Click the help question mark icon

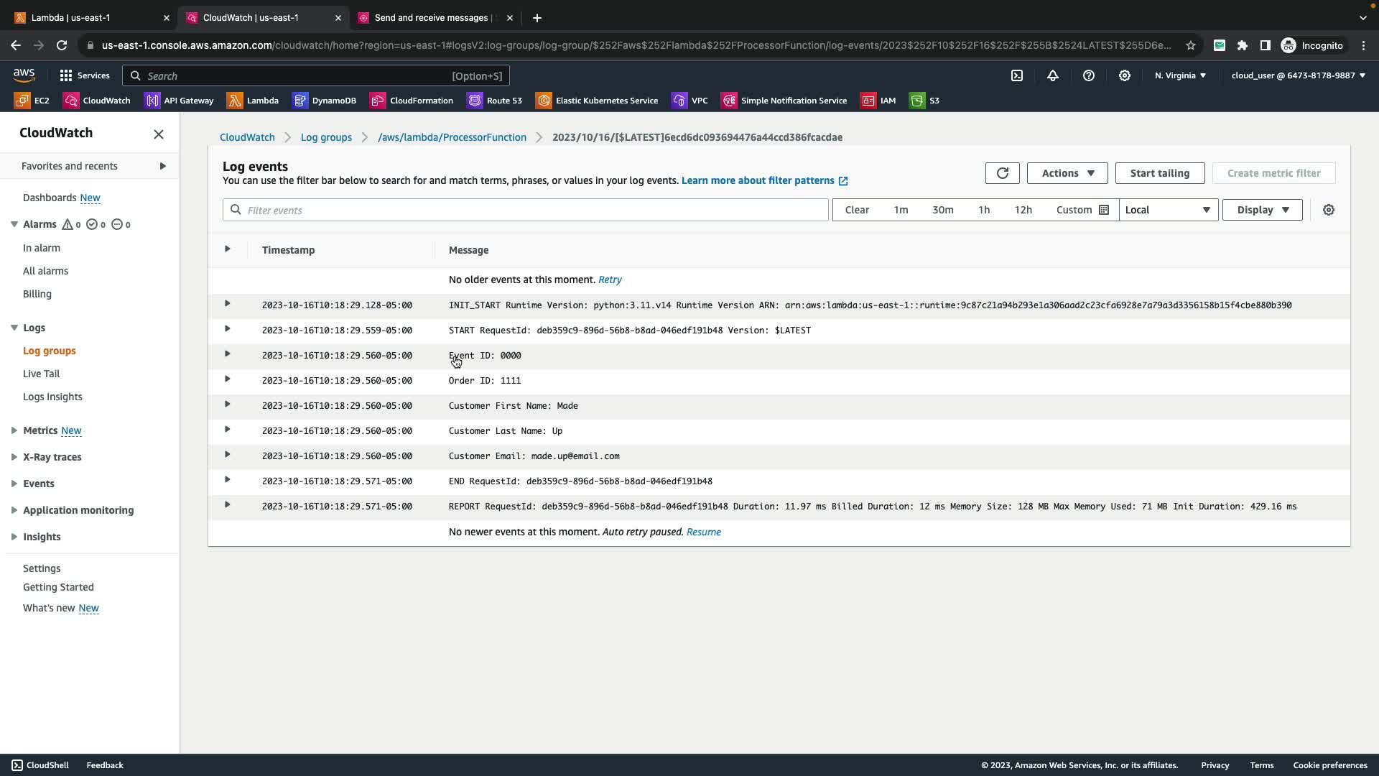tap(1088, 75)
